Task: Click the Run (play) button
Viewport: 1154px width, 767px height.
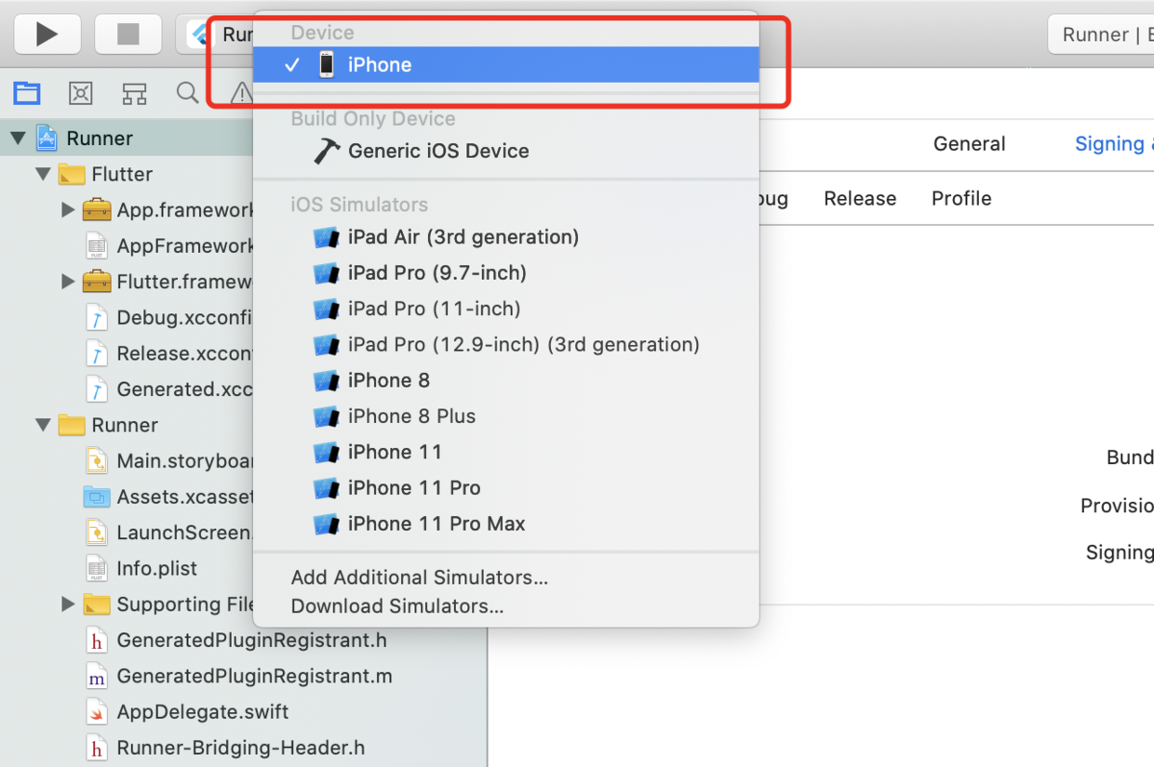Action: click(x=47, y=34)
